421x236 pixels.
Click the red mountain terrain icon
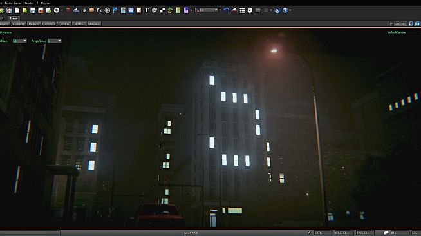pyautogui.click(x=234, y=10)
